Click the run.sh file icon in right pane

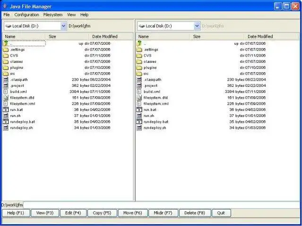pos(139,116)
